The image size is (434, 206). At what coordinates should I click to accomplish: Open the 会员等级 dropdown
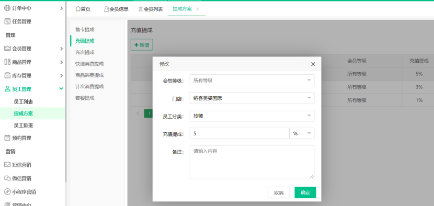point(252,81)
